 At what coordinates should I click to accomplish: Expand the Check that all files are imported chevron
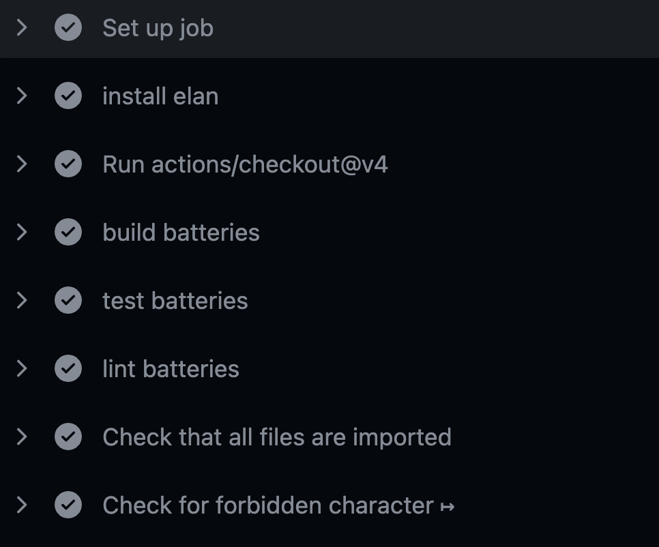(x=22, y=437)
